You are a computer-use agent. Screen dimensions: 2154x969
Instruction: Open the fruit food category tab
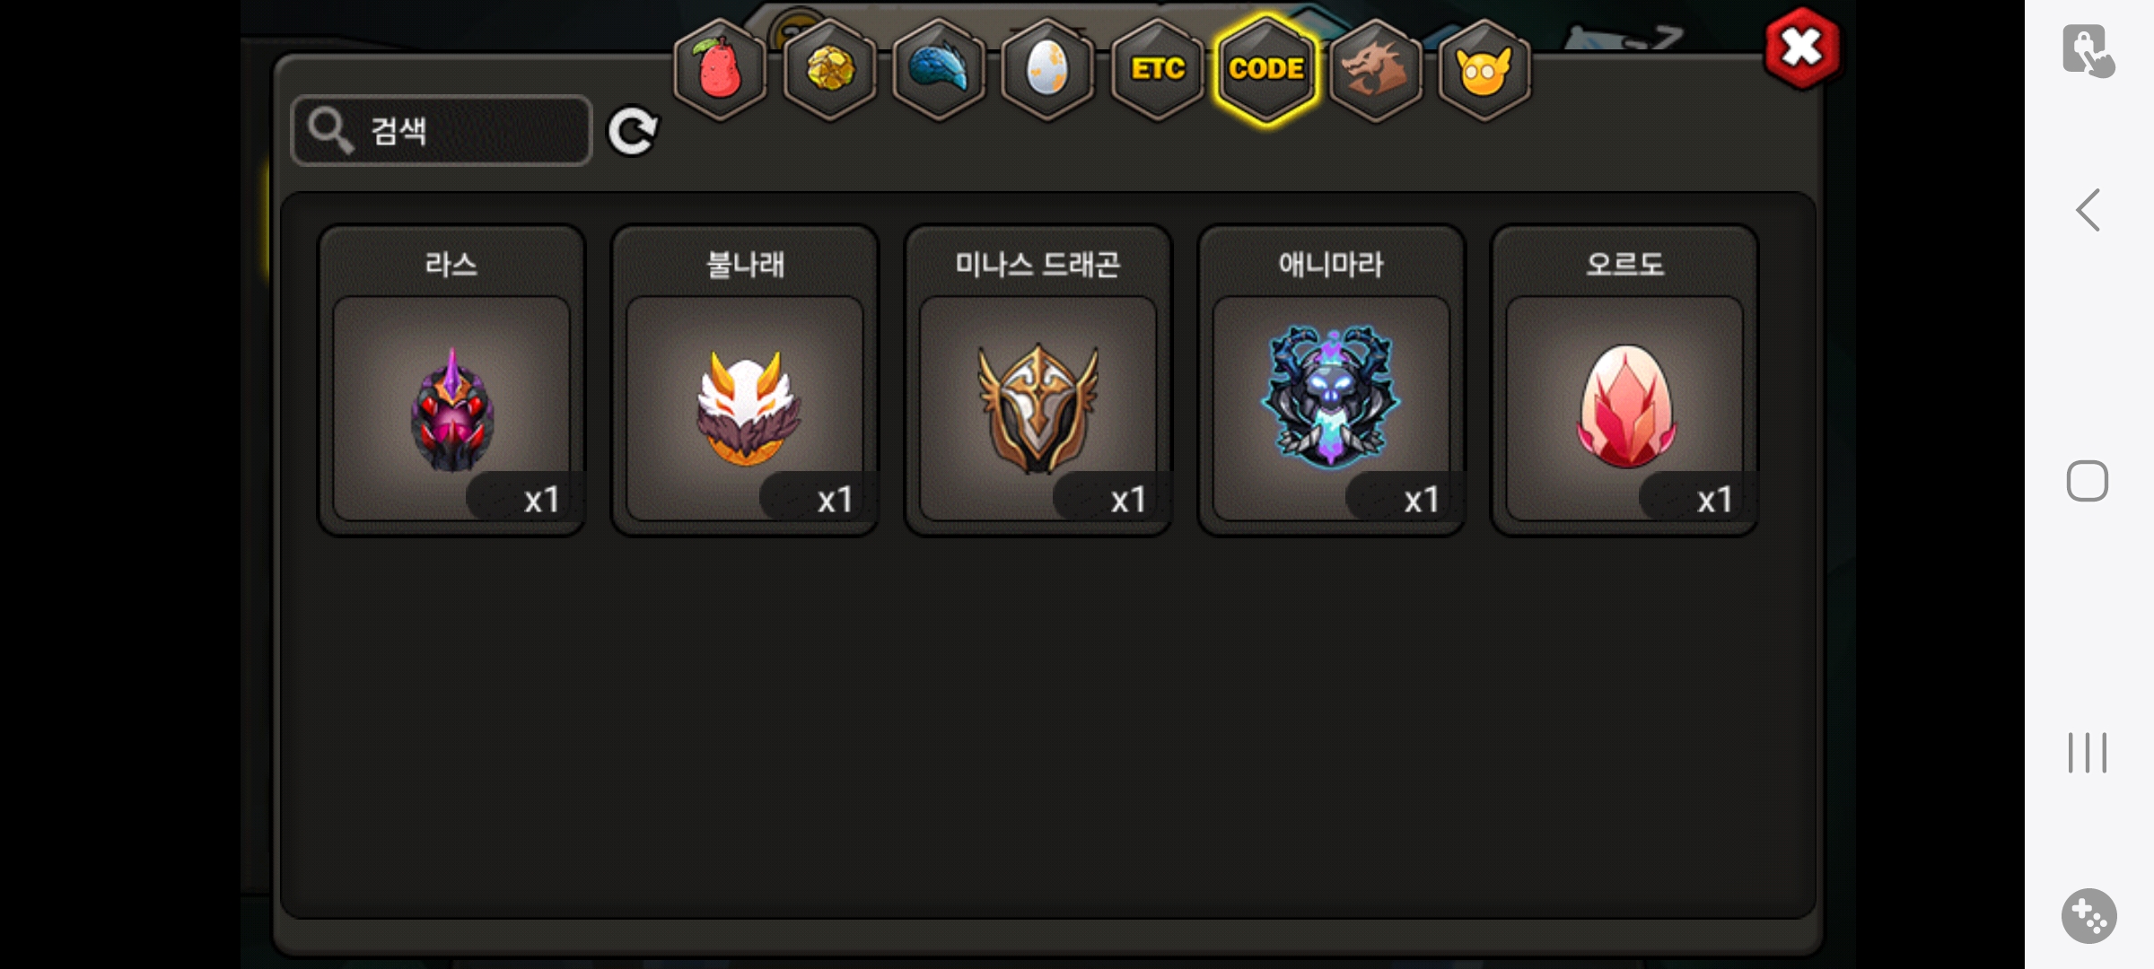720,69
